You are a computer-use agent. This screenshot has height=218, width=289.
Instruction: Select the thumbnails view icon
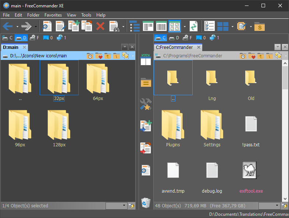pos(175,26)
